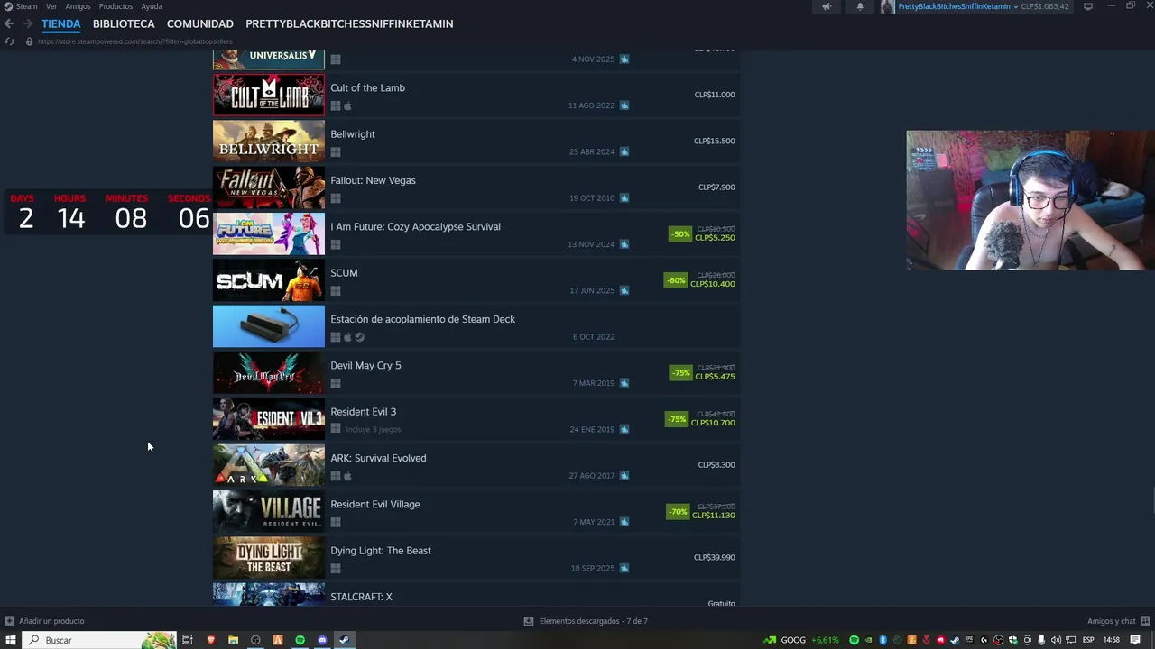1155x649 pixels.
Task: Click Añadir un producto
Action: click(51, 621)
